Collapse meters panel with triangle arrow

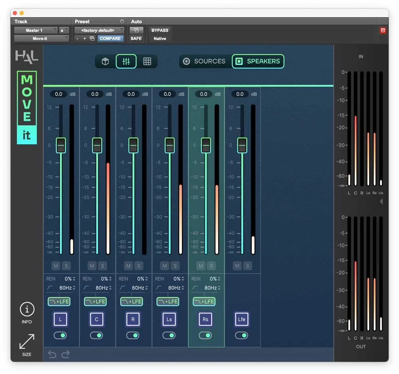[x=381, y=202]
